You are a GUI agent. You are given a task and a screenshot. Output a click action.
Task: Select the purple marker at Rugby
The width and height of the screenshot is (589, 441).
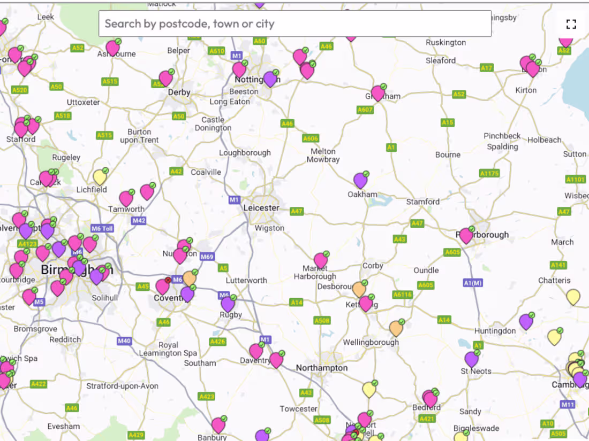click(228, 304)
